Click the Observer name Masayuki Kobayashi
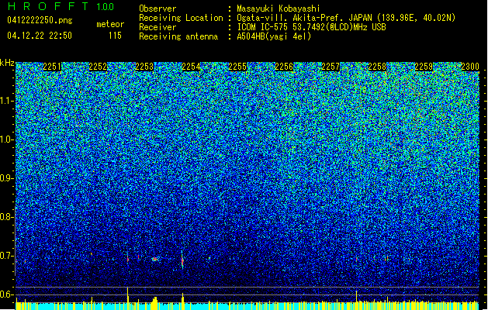This screenshot has height=310, width=488. tap(279, 9)
